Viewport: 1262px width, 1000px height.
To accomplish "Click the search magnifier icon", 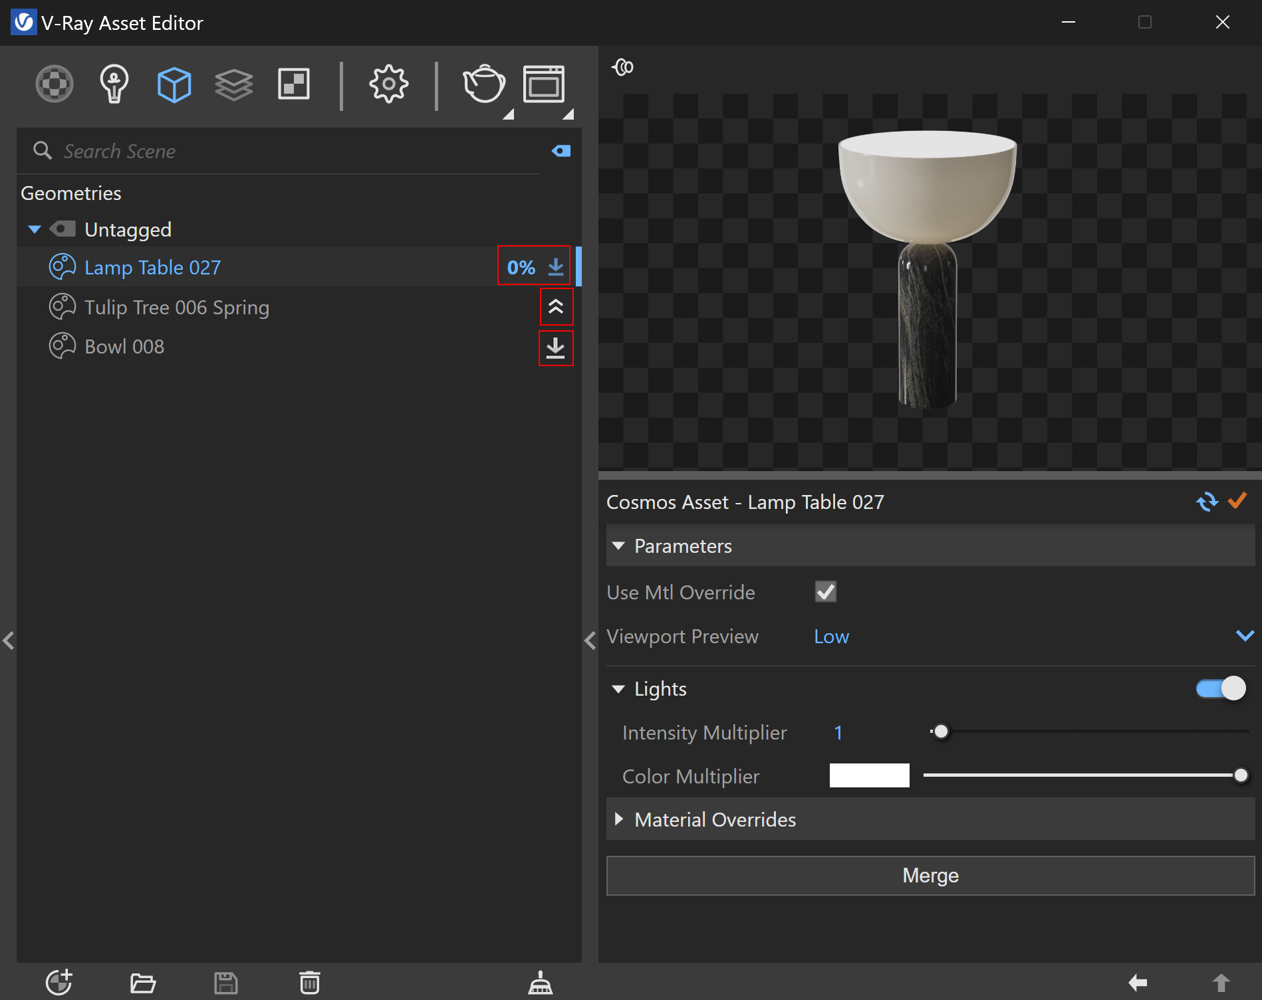I will (x=43, y=150).
